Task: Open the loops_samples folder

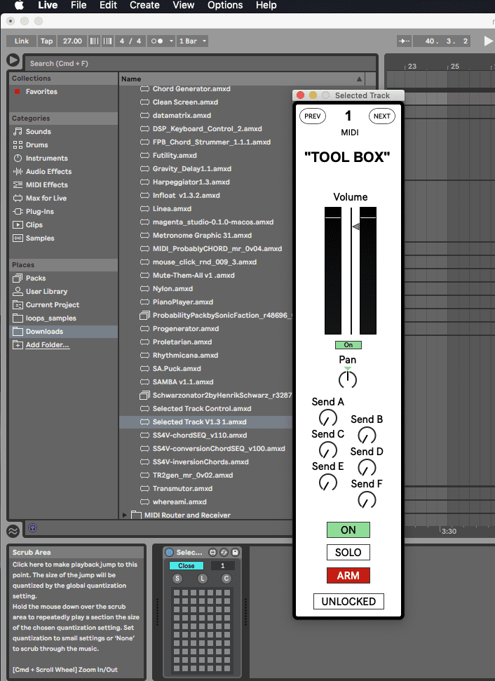Action: 50,318
